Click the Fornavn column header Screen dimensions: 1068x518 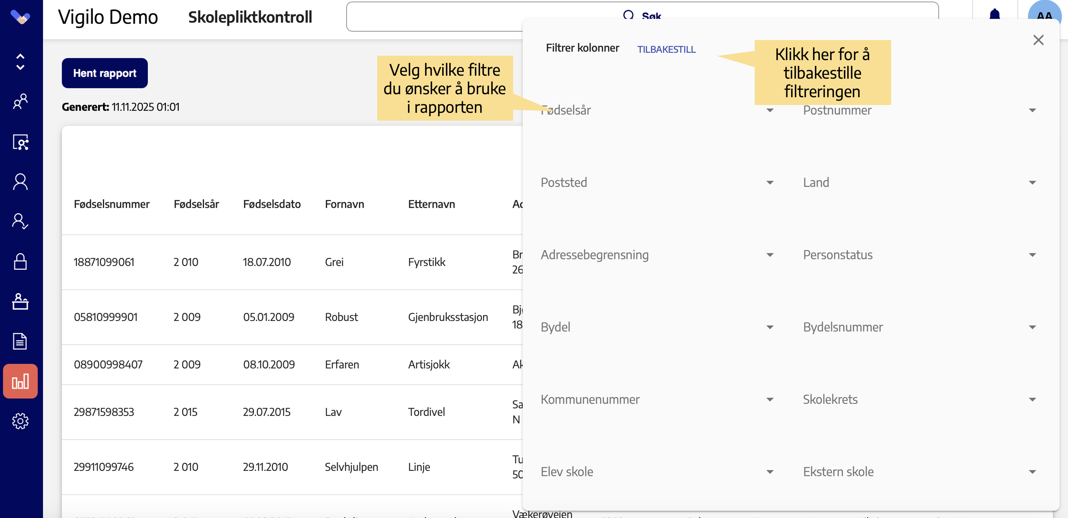344,204
